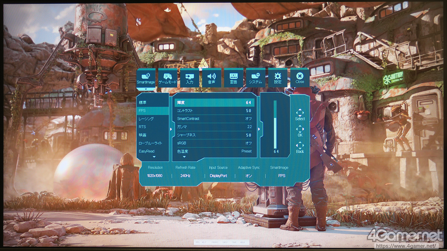The width and height of the screenshot is (447, 251).
Task: Click the value 64 under the slider
Action: [276, 152]
